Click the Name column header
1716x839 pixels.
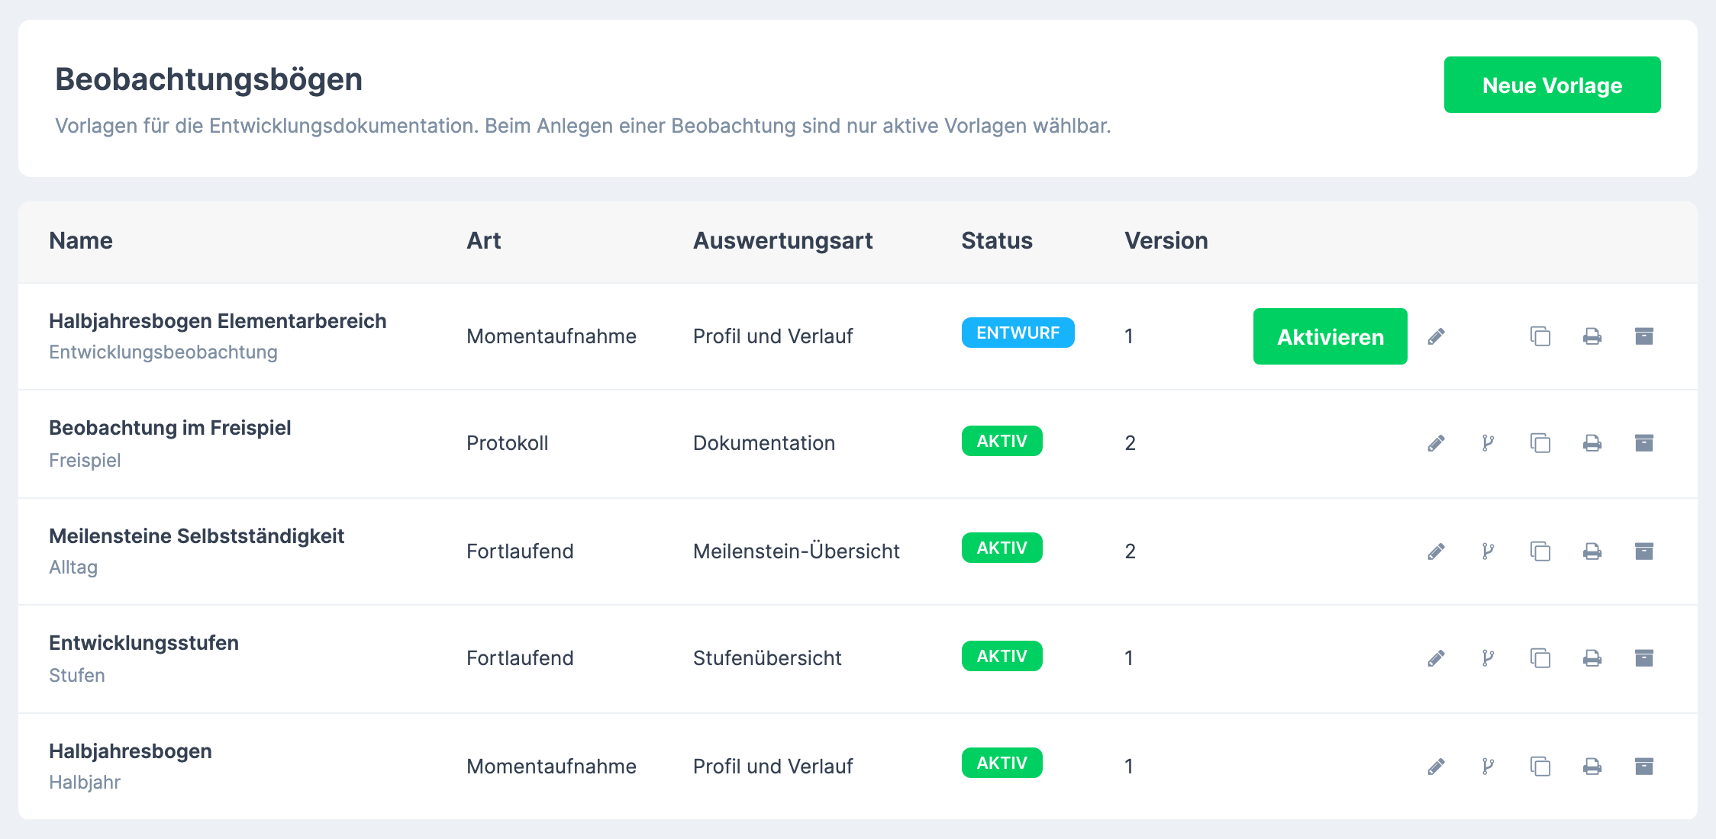81,241
